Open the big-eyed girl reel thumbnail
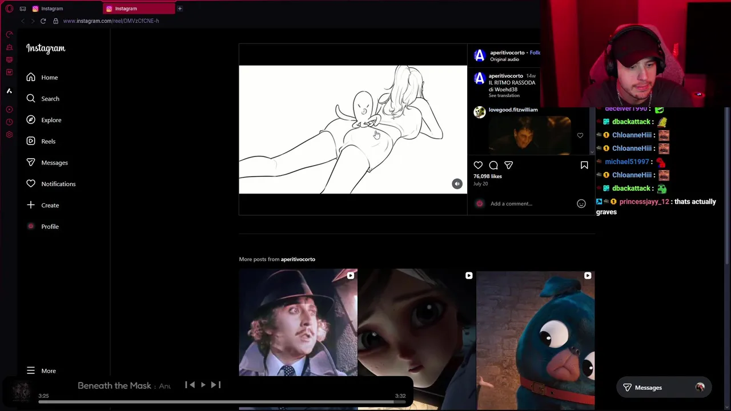Screen dimensions: 731x411 [x=417, y=339]
